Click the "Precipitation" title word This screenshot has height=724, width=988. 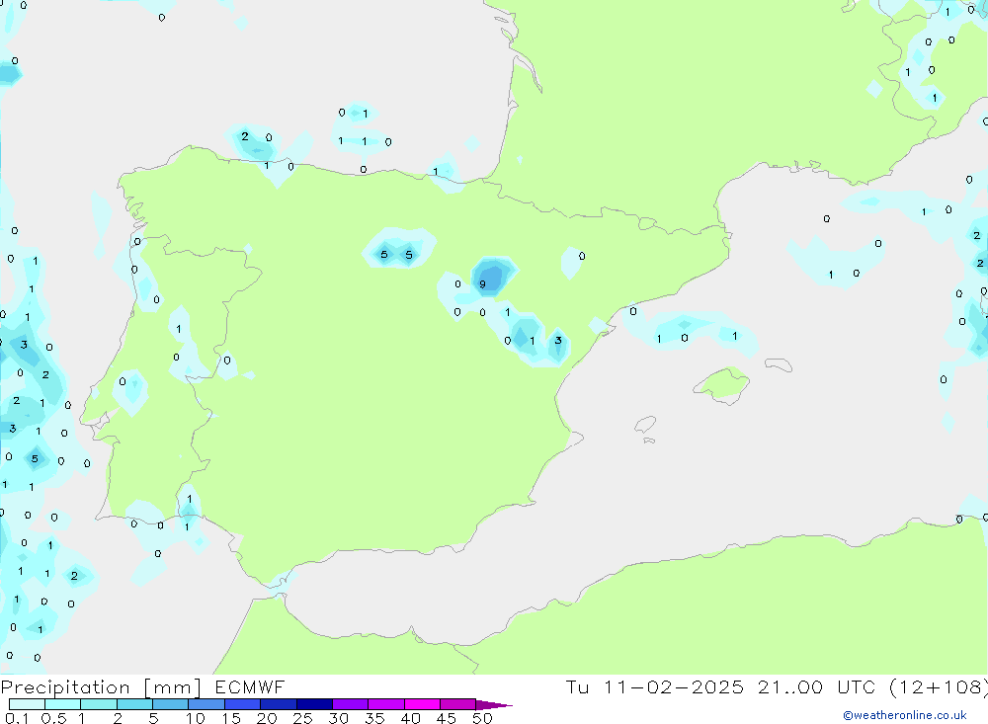pyautogui.click(x=65, y=687)
